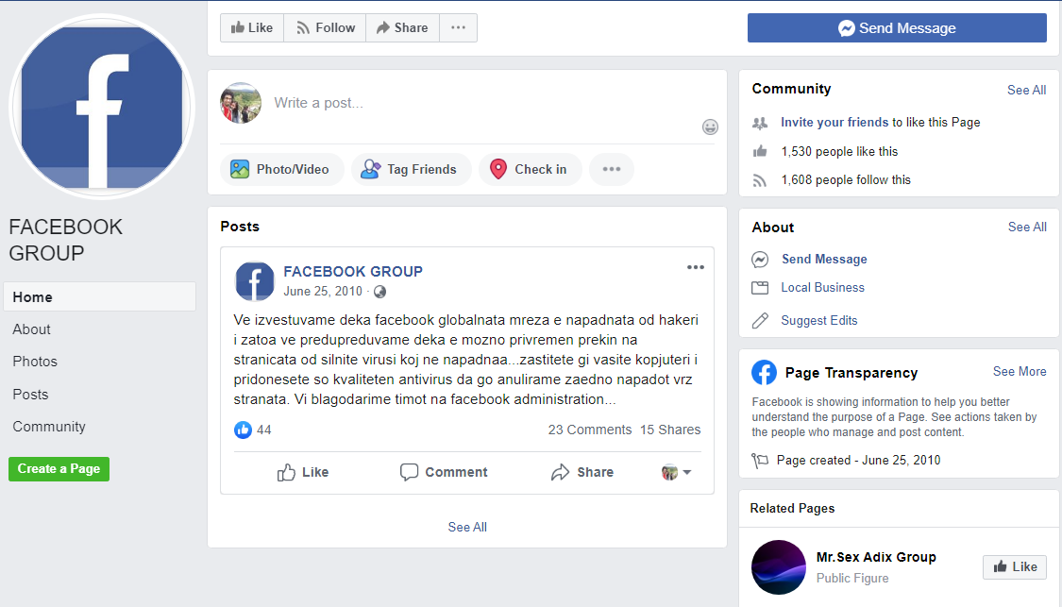Click the invite friends people icon

pos(760,123)
